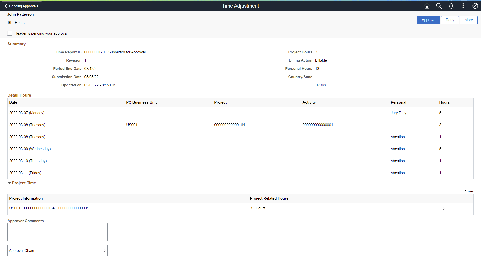Open the Actions menu (three dots)
The image size is (481, 270).
[x=463, y=6]
